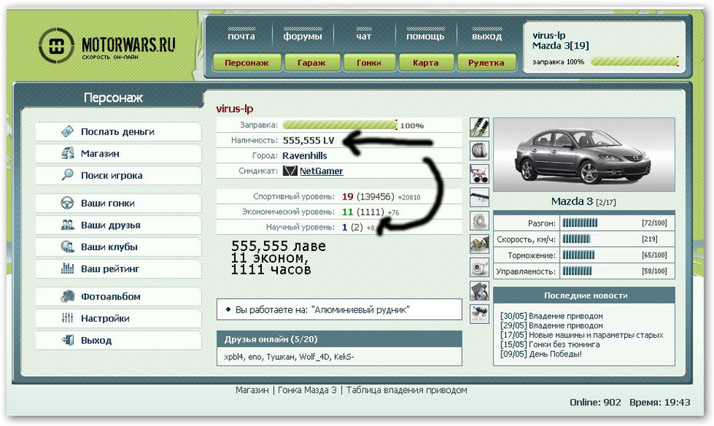This screenshot has height=426, width=714.
Task: Open the [29/05] Владение приводом news item
Action: (x=551, y=325)
